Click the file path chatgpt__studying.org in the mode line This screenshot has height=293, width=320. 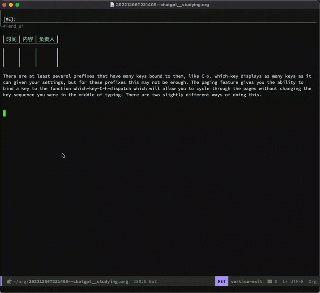(71, 282)
